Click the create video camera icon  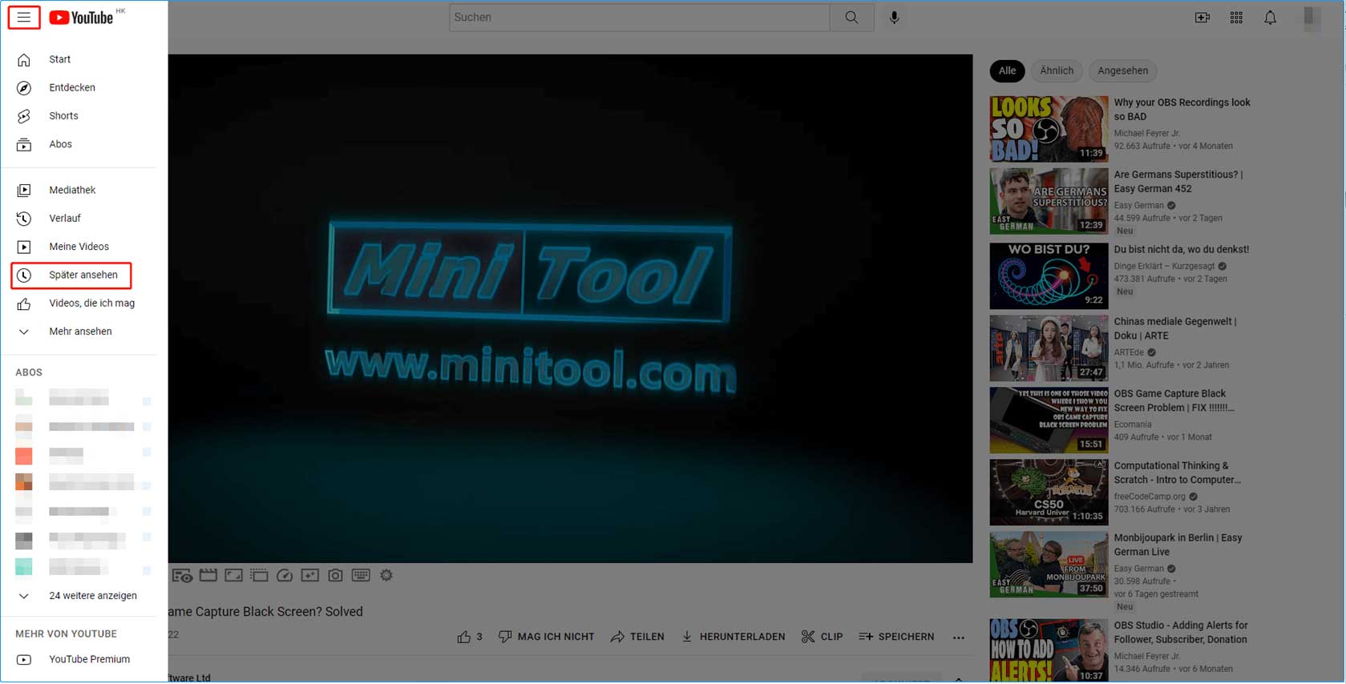tap(1202, 18)
